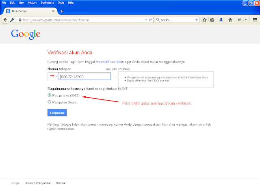
Task: Open the View menu
Action: [22, 3]
